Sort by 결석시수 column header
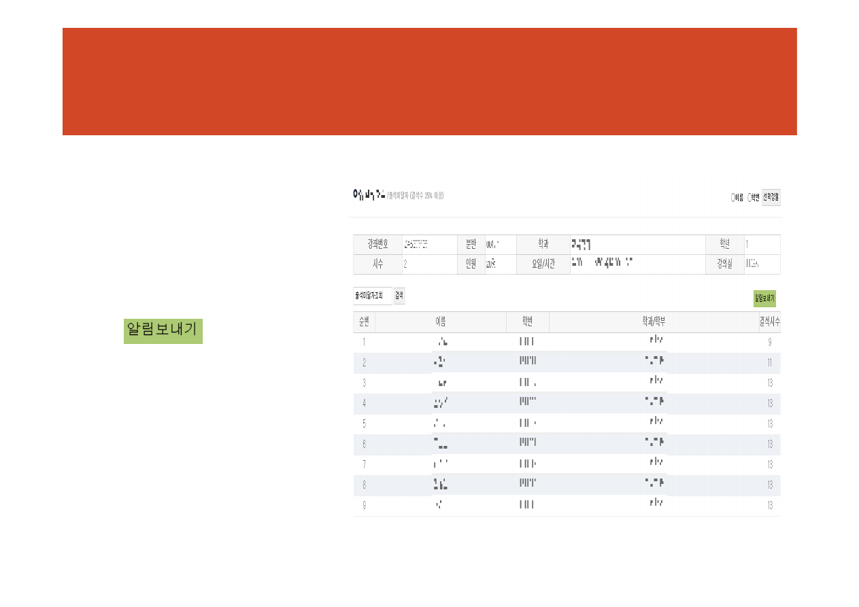859x607 pixels. point(769,322)
